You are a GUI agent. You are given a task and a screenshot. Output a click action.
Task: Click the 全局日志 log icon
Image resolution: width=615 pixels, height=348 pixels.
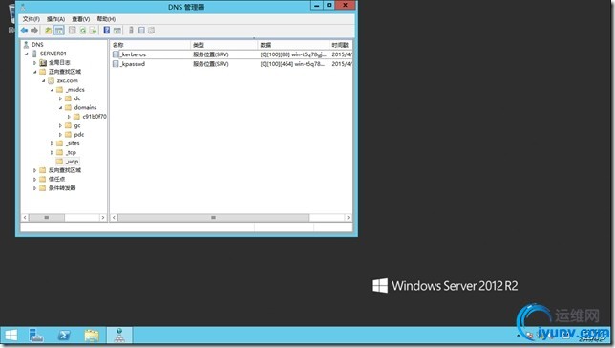[43, 62]
